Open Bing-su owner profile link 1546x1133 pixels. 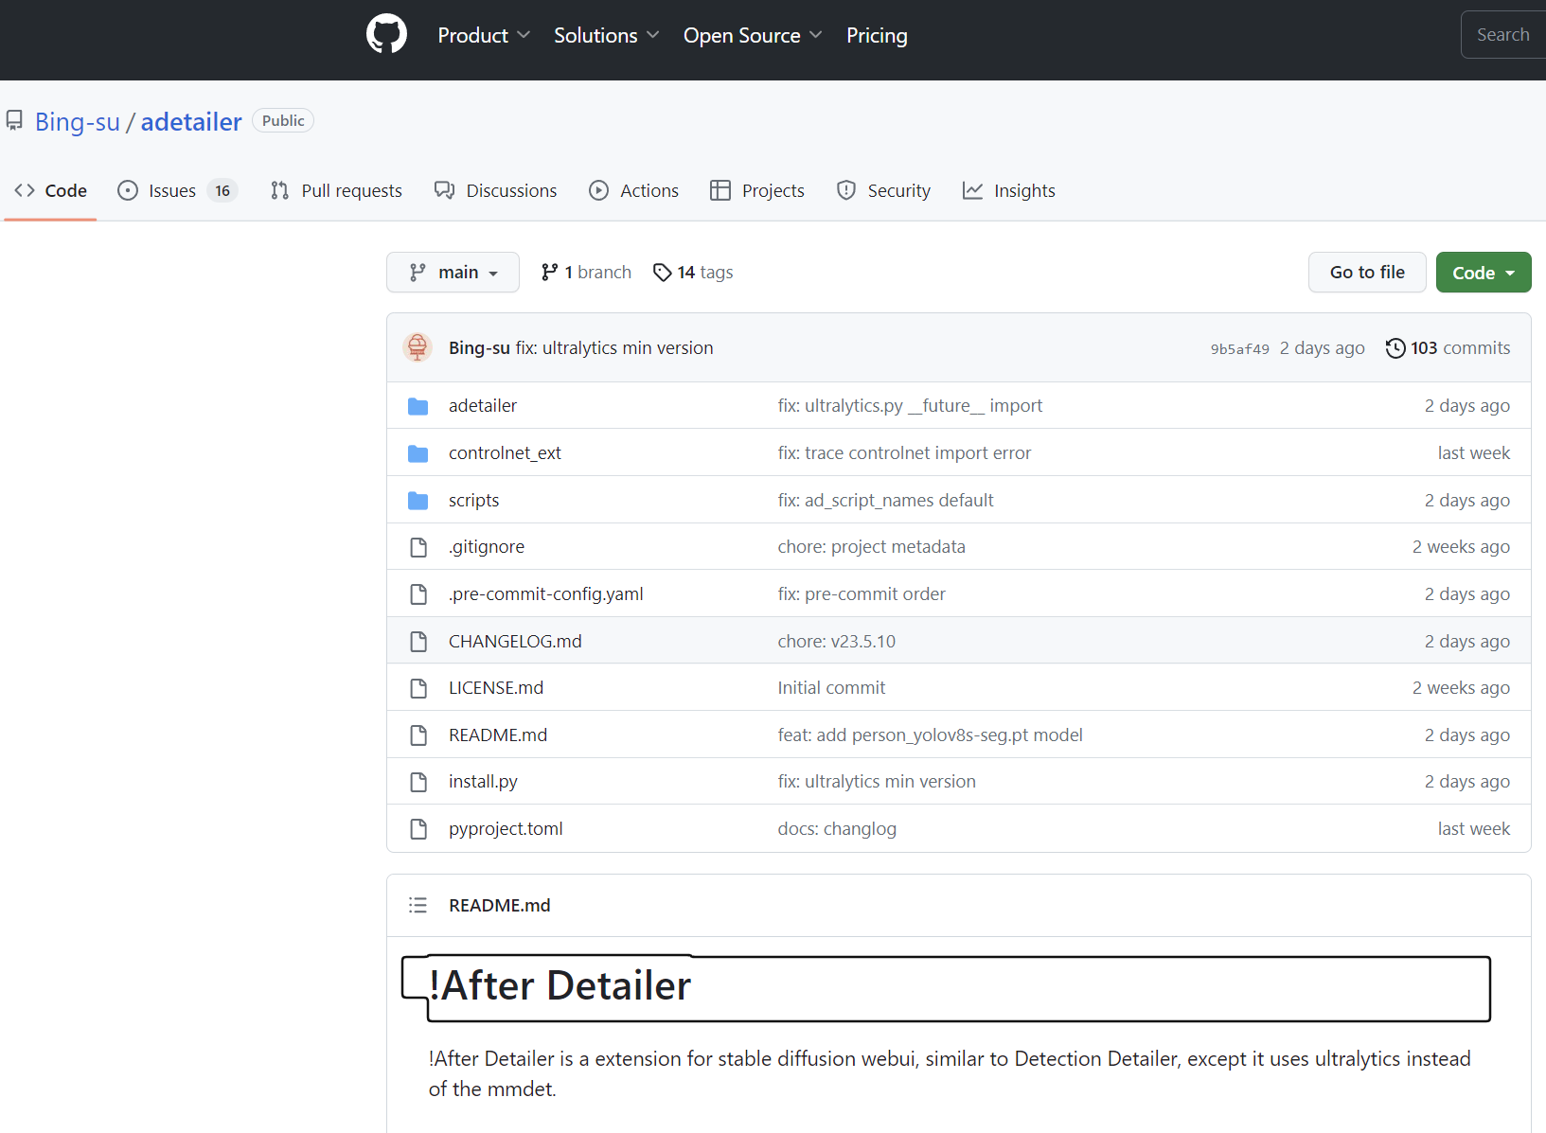point(78,121)
